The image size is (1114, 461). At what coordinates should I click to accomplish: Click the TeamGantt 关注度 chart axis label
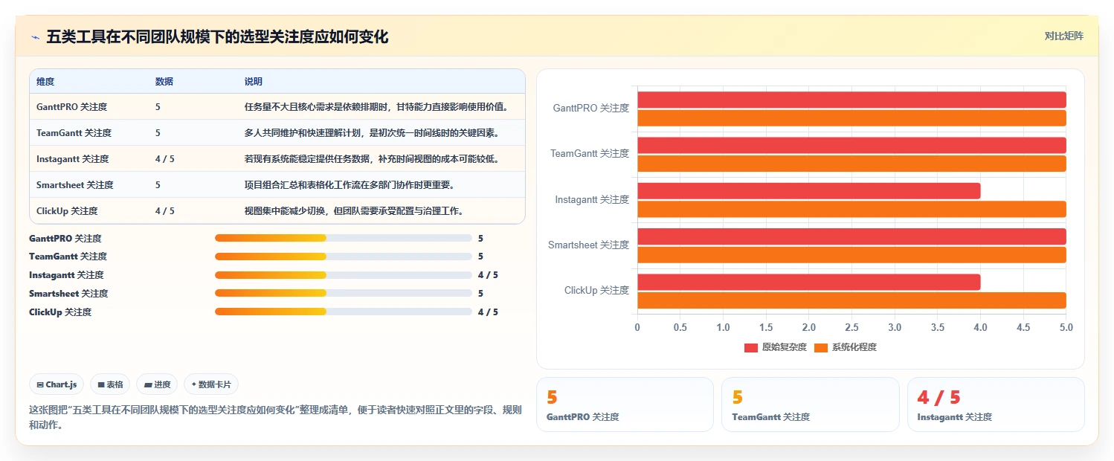pyautogui.click(x=590, y=154)
